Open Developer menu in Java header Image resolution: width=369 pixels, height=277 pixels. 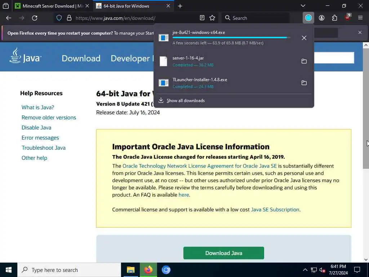coord(130,58)
